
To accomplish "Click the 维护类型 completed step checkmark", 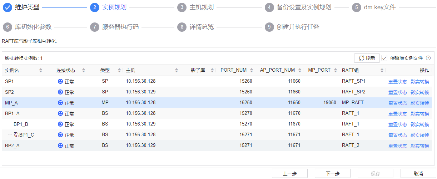I will pyautogui.click(x=8, y=7).
